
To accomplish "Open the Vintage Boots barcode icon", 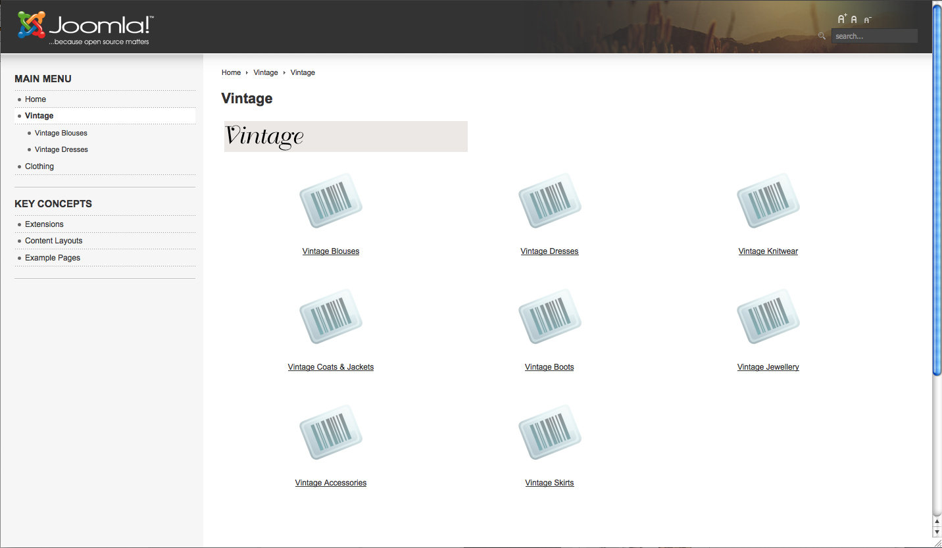I will tap(550, 316).
